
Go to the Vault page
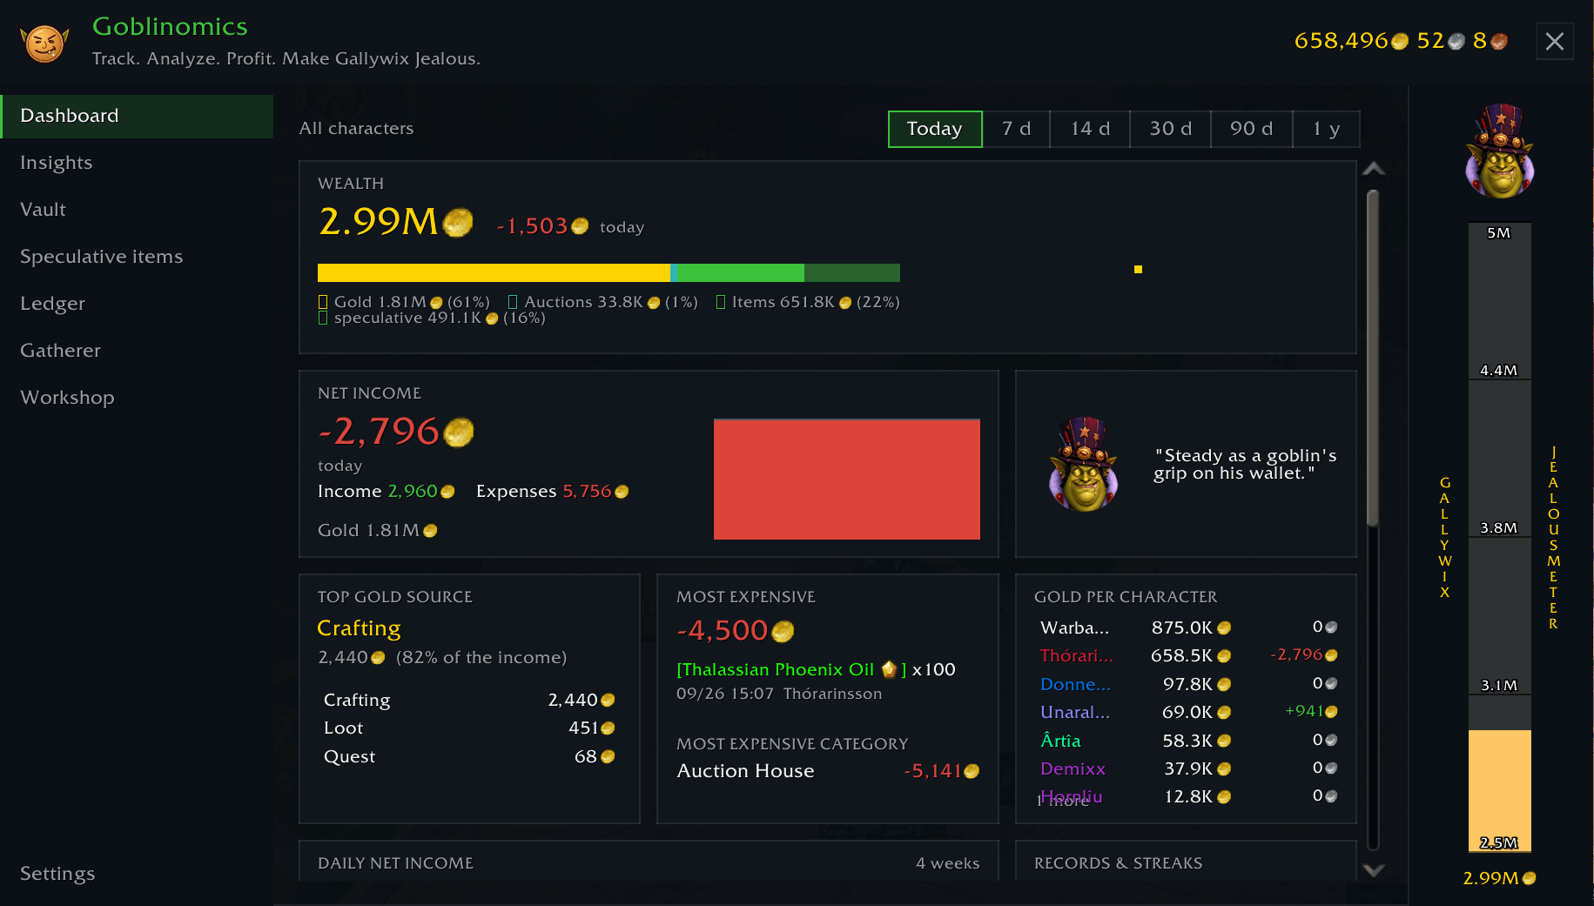137,210
